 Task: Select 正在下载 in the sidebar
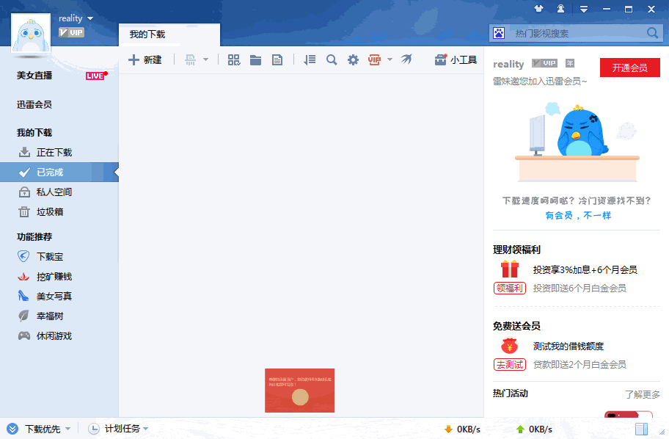coord(54,152)
